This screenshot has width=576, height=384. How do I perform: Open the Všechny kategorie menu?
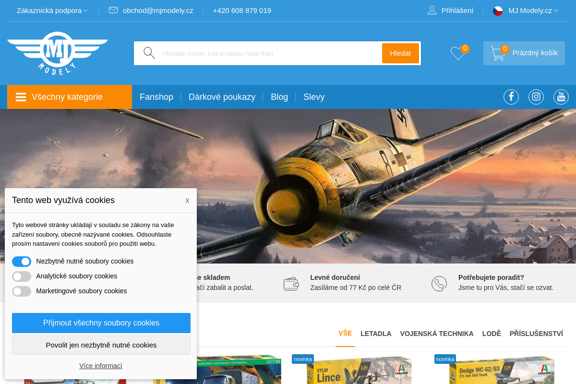(x=70, y=97)
